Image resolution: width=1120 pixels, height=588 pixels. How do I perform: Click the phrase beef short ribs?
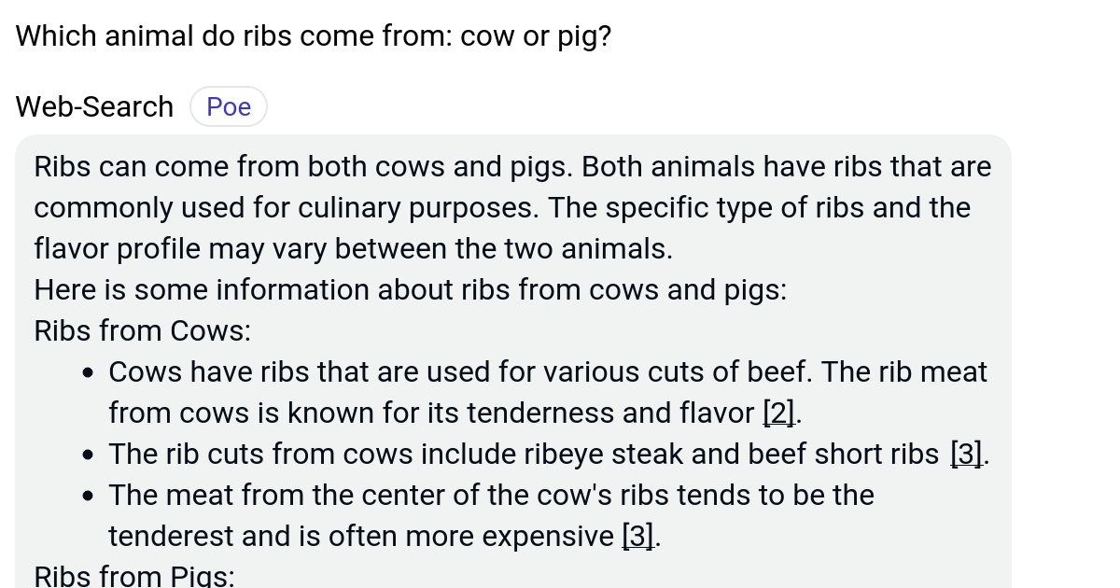pos(844,454)
